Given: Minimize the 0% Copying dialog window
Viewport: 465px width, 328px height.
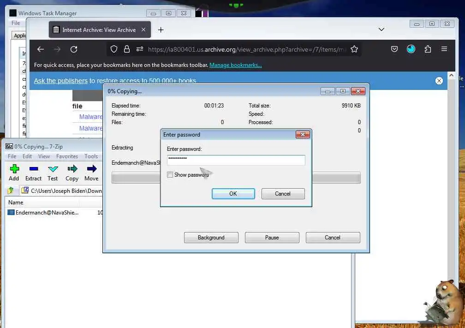Looking at the screenshot, I should 328,91.
